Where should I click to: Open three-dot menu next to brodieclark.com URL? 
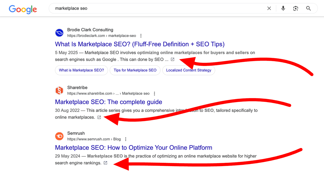141,36
